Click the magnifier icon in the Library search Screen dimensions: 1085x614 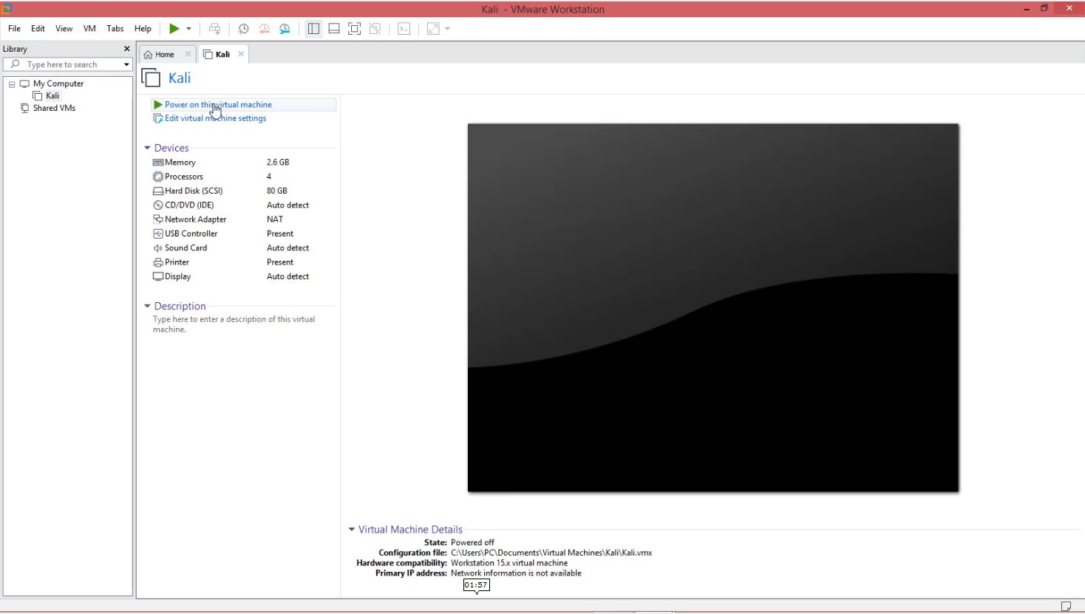[x=15, y=64]
